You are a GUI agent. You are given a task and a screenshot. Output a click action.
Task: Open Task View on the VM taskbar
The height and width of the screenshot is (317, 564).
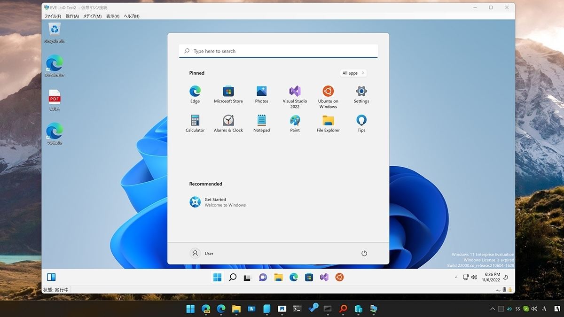tap(248, 278)
